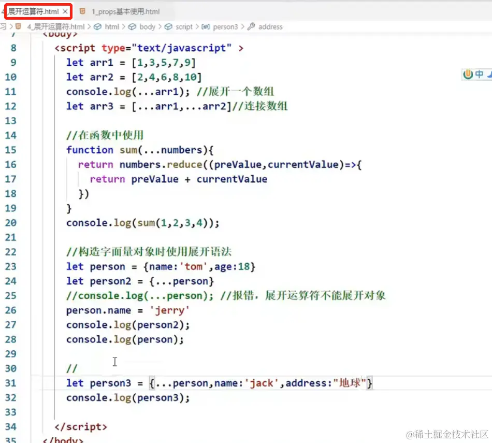Click 'let arr1 = [1,3,5,7,9]' line
Screen dimensions: 492x443
[131, 63]
